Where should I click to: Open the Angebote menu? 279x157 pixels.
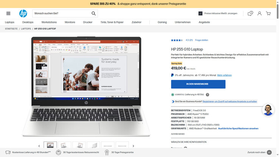pyautogui.click(x=204, y=22)
